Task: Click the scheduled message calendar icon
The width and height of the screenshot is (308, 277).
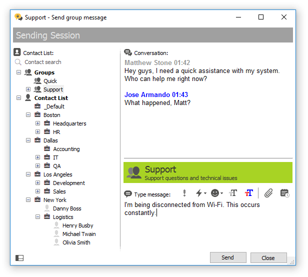Action: point(284,193)
